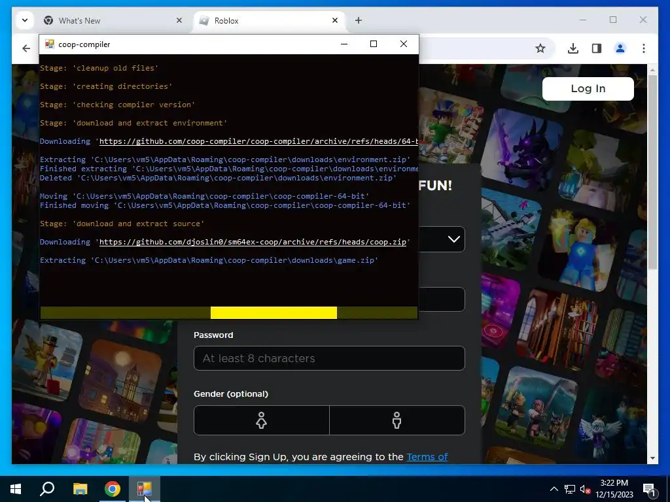This screenshot has width=670, height=502.
Task: Click the scrollbar down arrow
Action: [652, 458]
